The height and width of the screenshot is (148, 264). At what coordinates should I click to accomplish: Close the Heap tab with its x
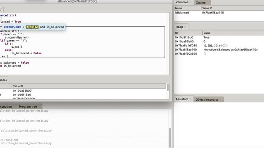pyautogui.click(x=185, y=27)
